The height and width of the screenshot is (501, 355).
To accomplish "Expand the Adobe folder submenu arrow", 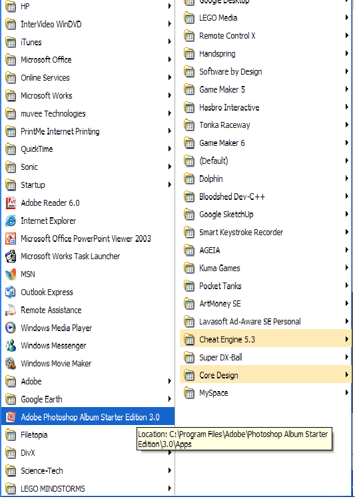I will pyautogui.click(x=170, y=381).
